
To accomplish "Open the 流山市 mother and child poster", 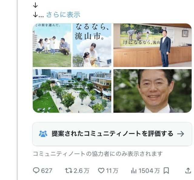I will (92, 45).
